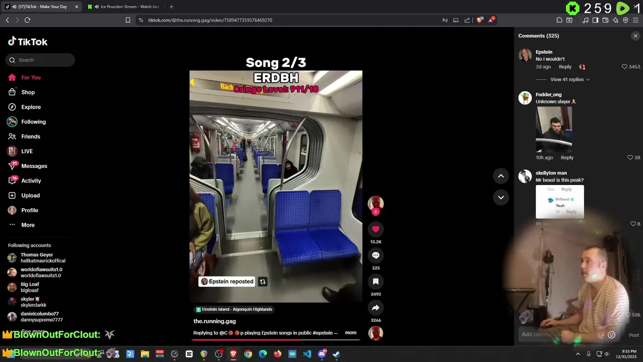Viewport: 643px width, 362px height.
Task: Open skyler following account
Action: (27, 302)
